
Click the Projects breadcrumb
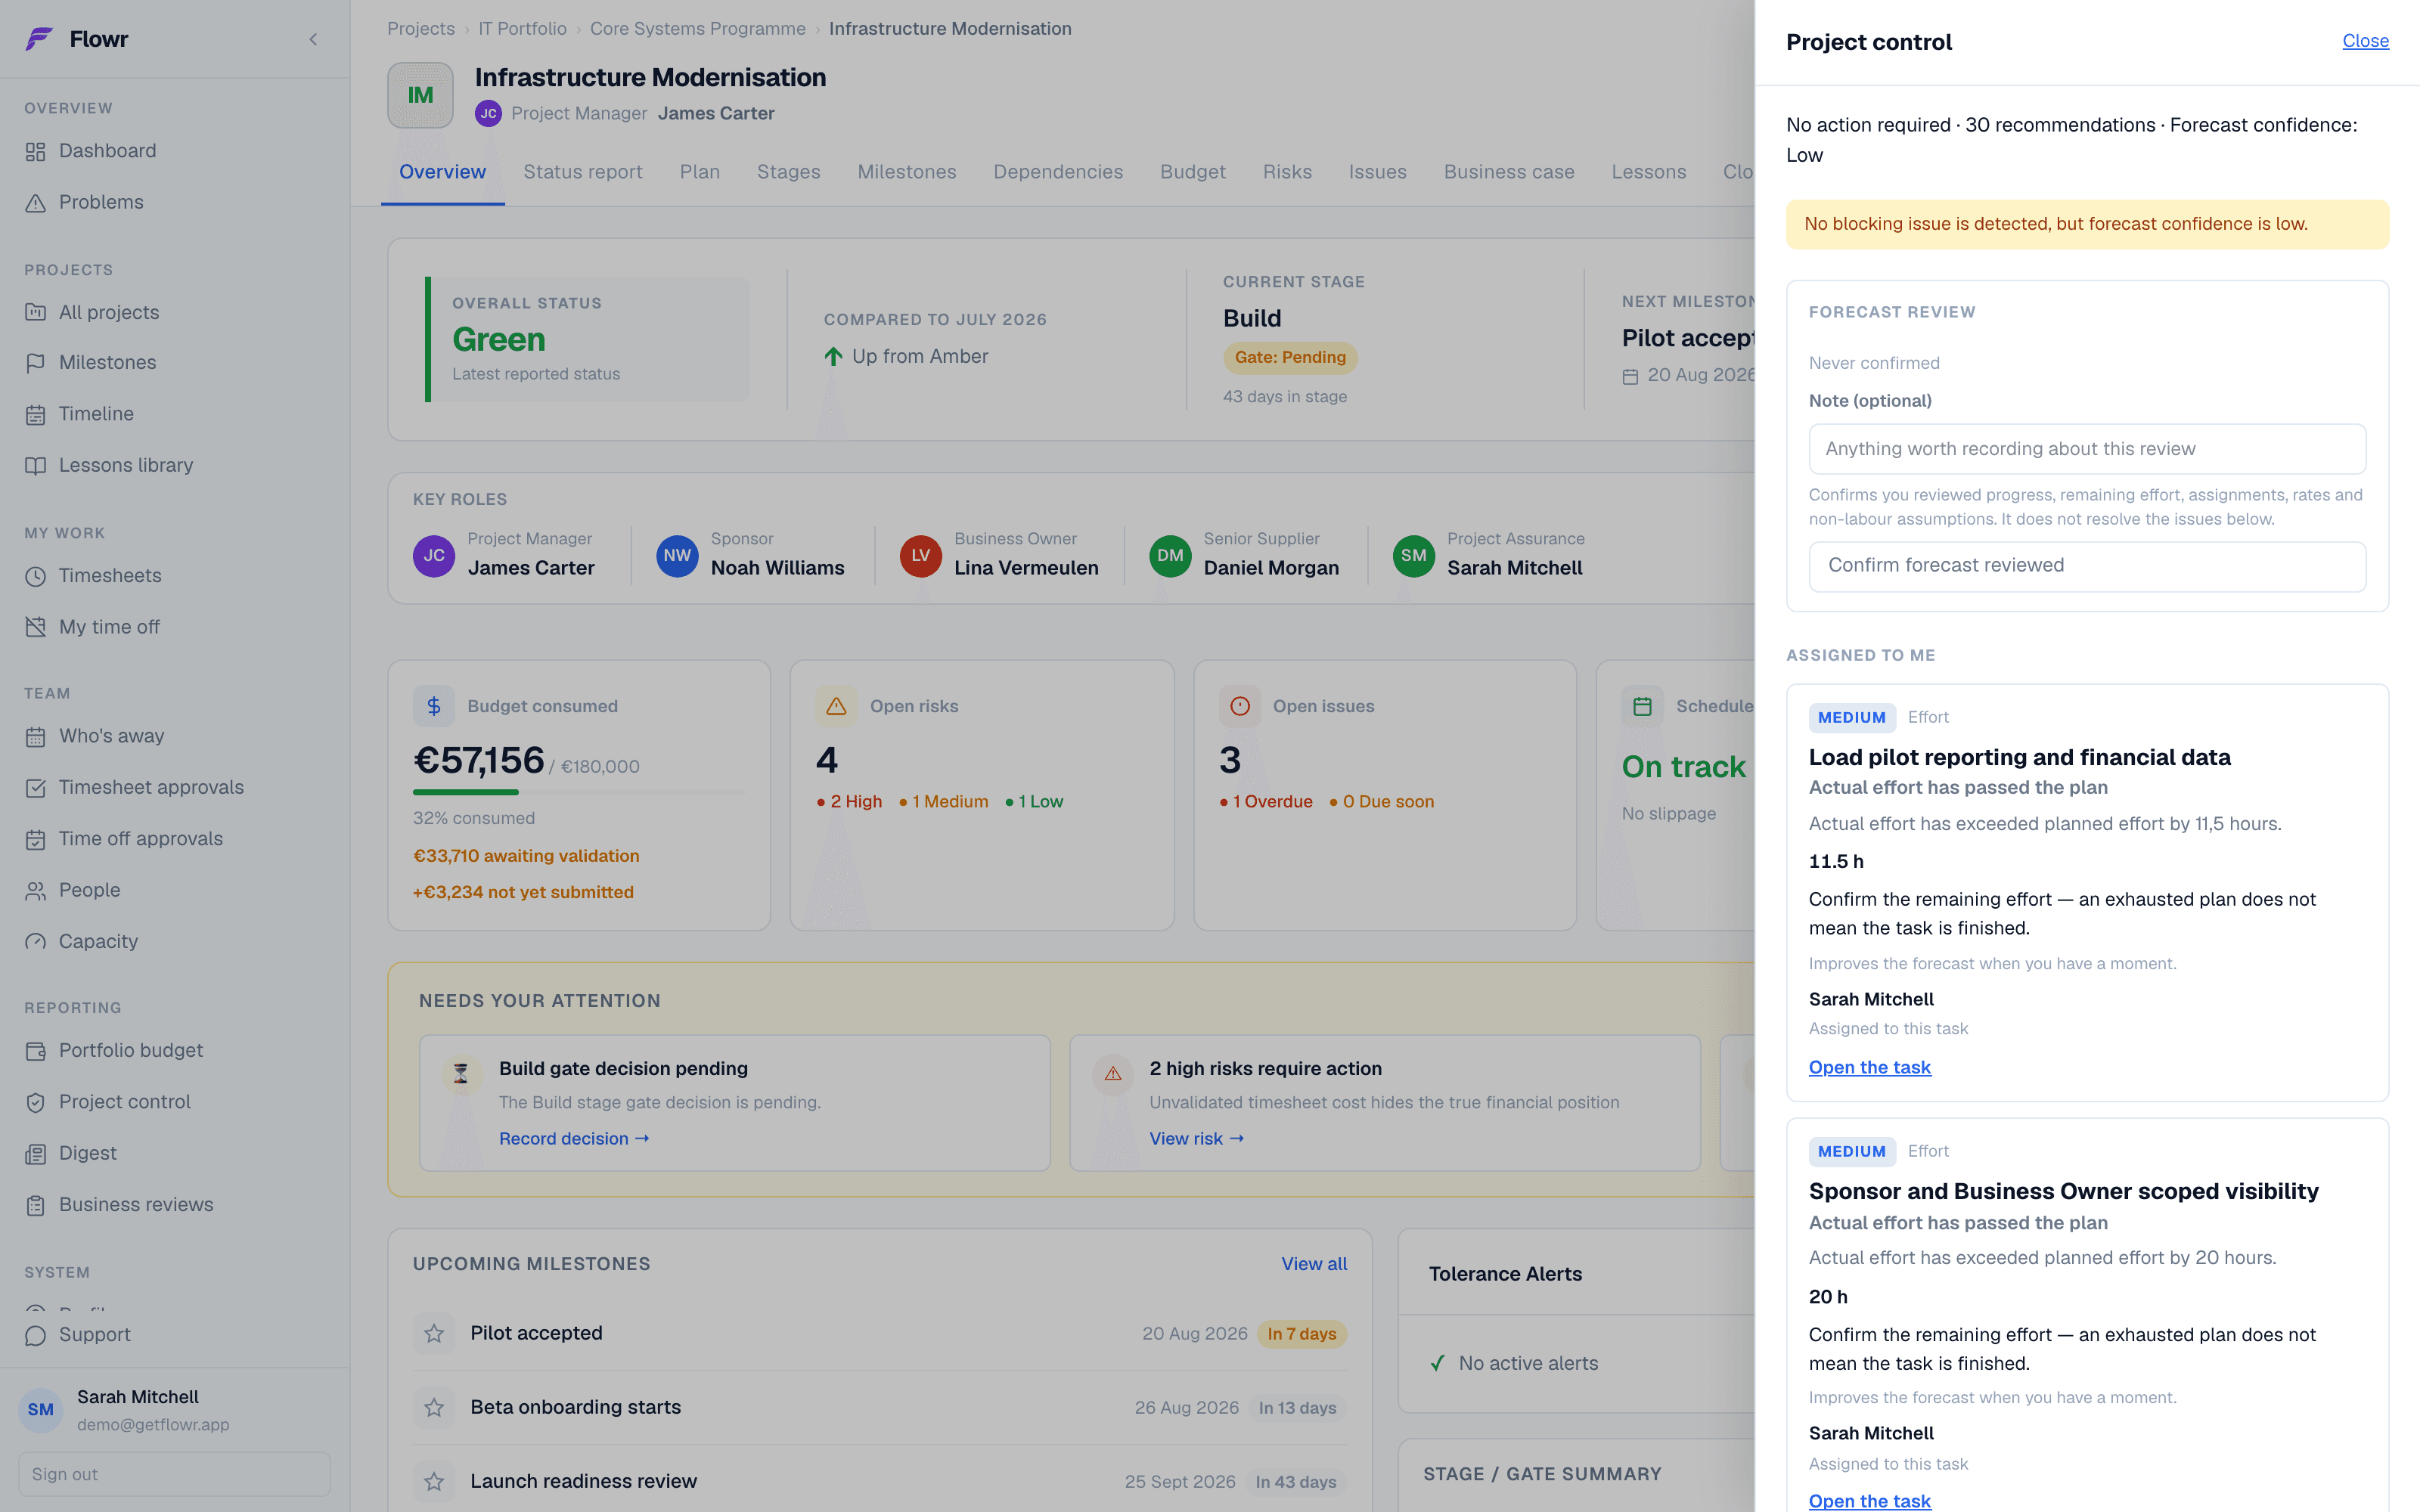tap(421, 29)
